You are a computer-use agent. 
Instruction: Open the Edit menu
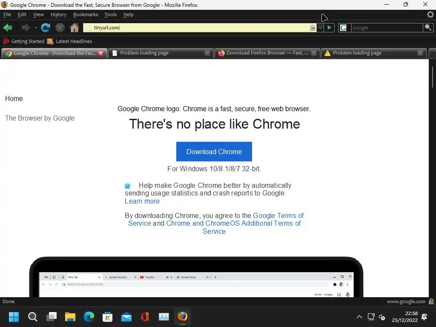click(22, 14)
